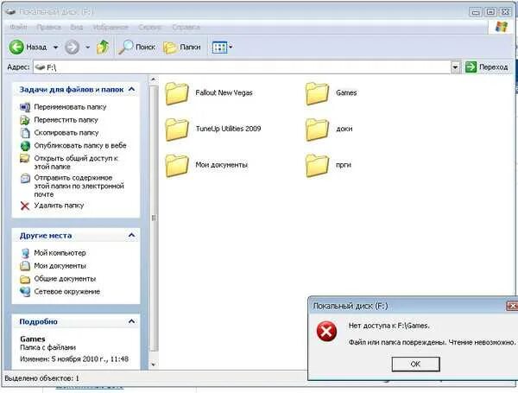518x393 pixels.
Task: Click Опубликовать папку в вебе link
Action: point(80,145)
